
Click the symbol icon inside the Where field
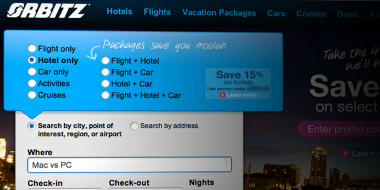[x=226, y=162]
